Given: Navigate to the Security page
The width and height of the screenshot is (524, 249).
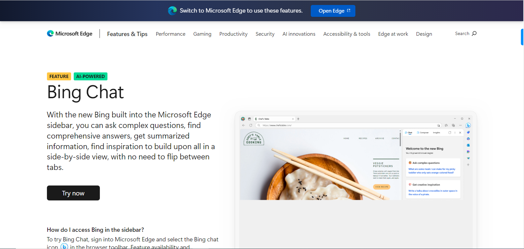Looking at the screenshot, I should click(x=265, y=34).
